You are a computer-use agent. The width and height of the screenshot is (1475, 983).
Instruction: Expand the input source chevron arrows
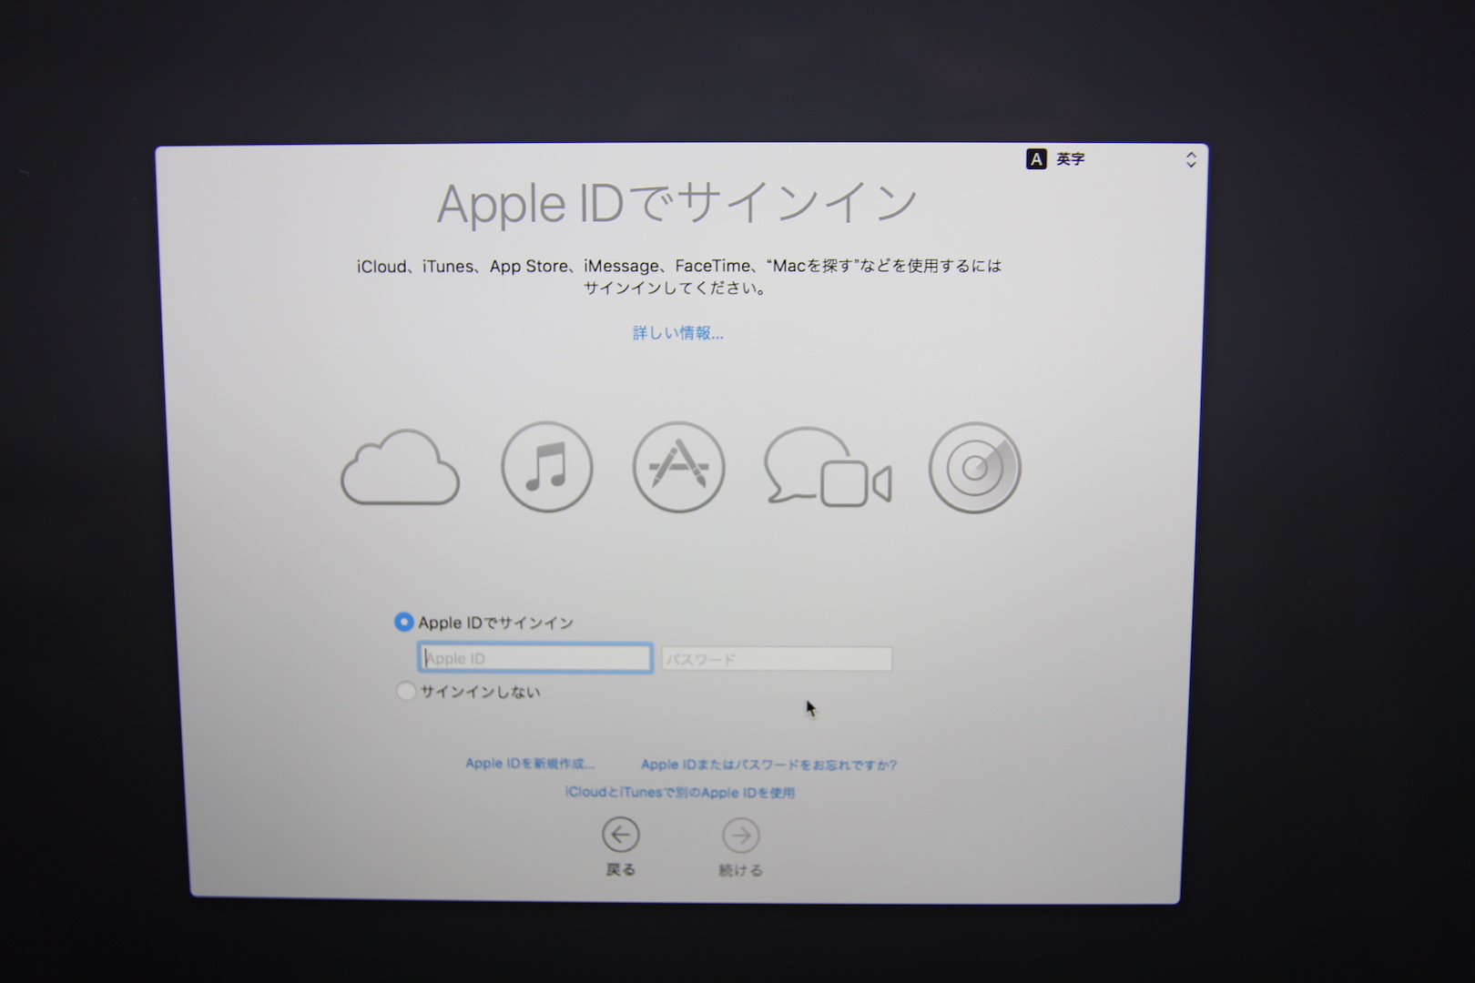click(x=1190, y=160)
